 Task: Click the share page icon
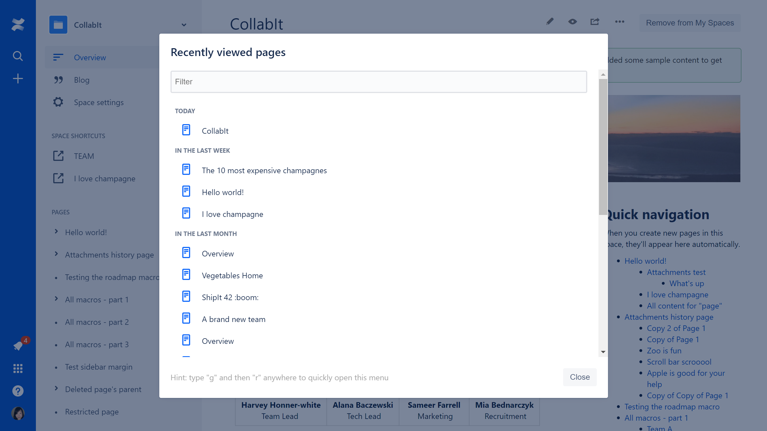tap(595, 22)
